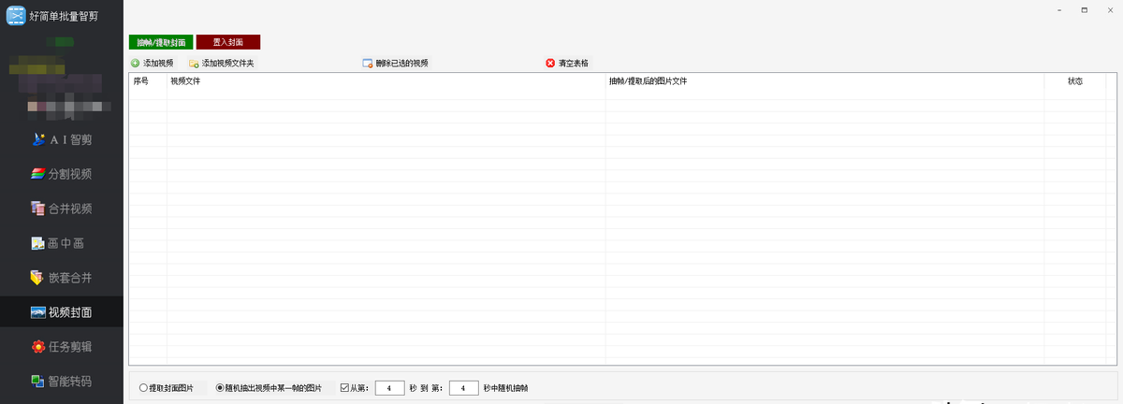
Task: Switch to the 置入封面 tab
Action: coord(228,42)
